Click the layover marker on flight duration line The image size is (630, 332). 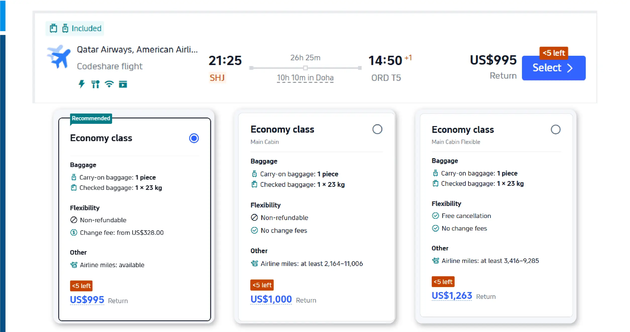pos(305,68)
